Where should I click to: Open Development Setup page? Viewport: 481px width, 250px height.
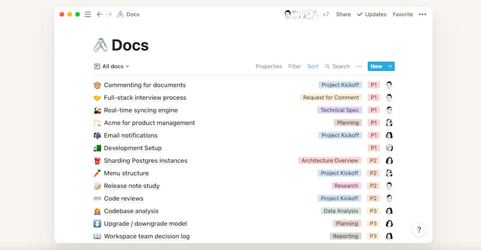click(133, 148)
